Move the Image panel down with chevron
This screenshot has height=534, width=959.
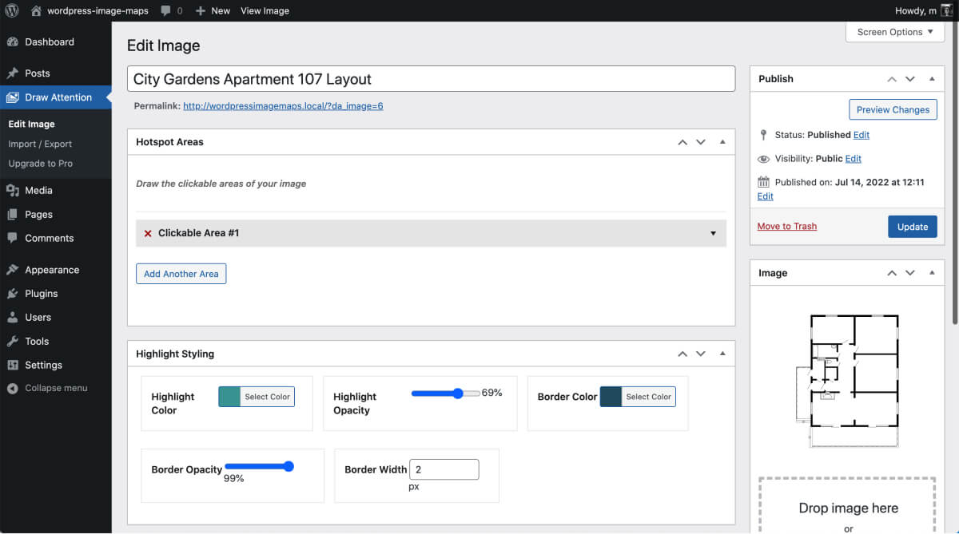910,273
